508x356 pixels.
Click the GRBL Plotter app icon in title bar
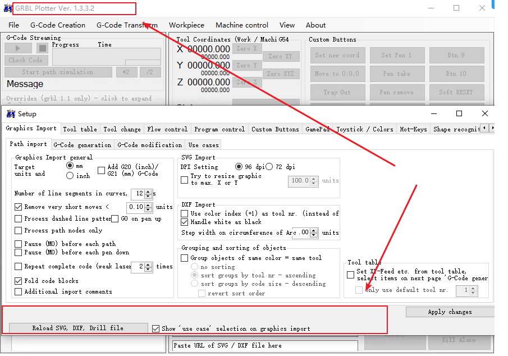7,8
